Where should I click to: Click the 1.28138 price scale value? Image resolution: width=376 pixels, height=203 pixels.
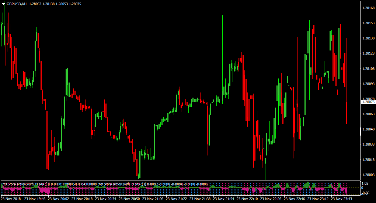(x=368, y=38)
